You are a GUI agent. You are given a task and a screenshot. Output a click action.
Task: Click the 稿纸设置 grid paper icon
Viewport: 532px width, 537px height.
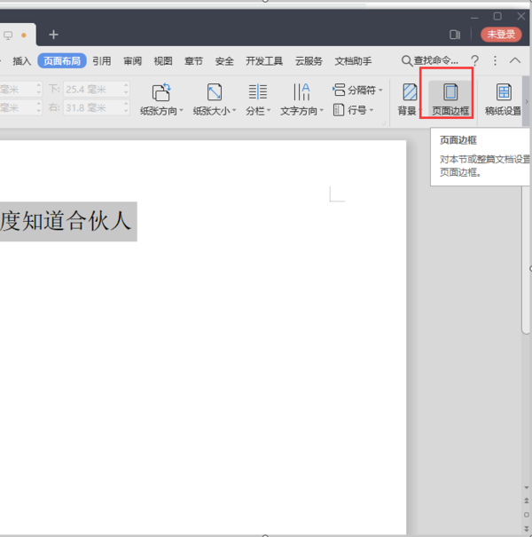point(504,92)
